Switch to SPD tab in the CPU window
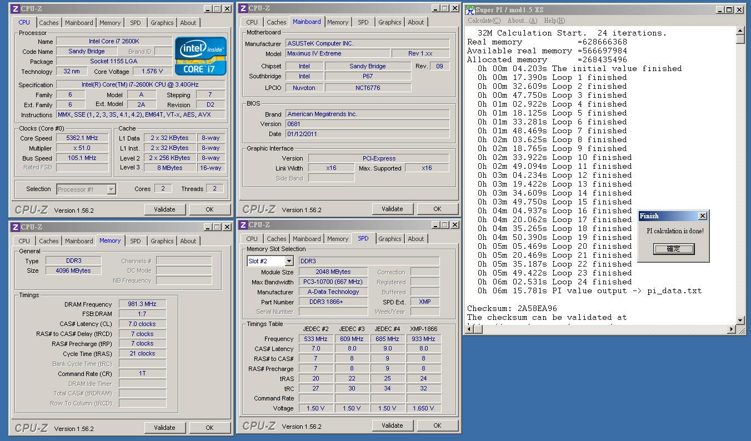The width and height of the screenshot is (751, 441). click(136, 23)
